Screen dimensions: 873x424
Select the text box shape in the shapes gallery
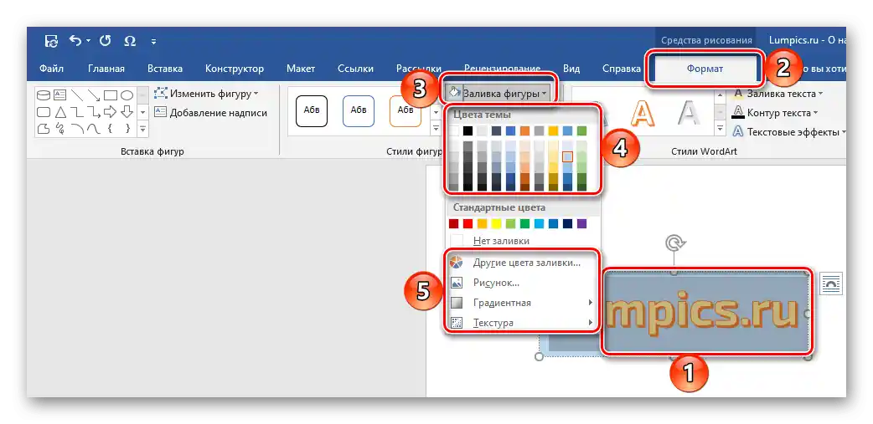tap(59, 95)
